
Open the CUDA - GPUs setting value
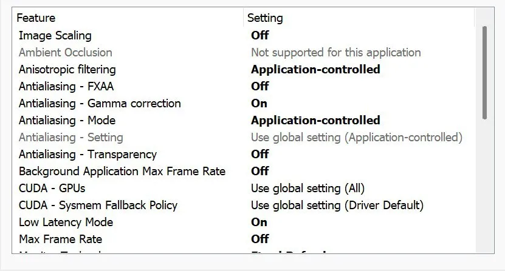click(x=307, y=188)
